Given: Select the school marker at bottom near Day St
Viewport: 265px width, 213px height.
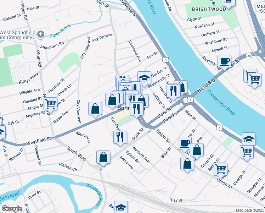Looking at the screenshot, I should click(121, 207).
